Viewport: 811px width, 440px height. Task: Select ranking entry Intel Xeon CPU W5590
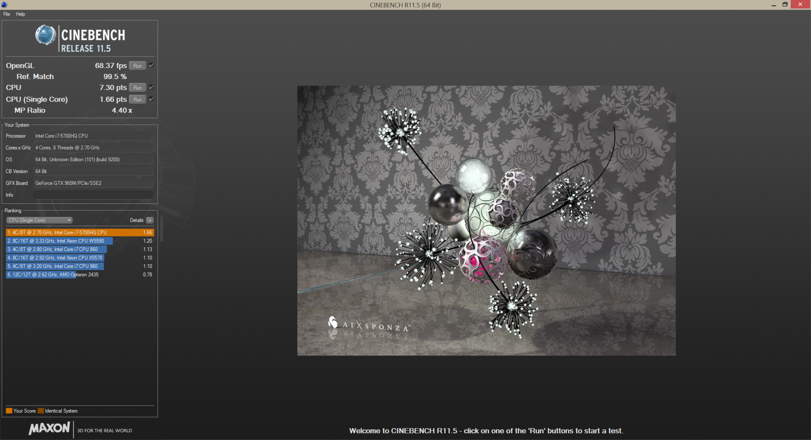(80, 241)
